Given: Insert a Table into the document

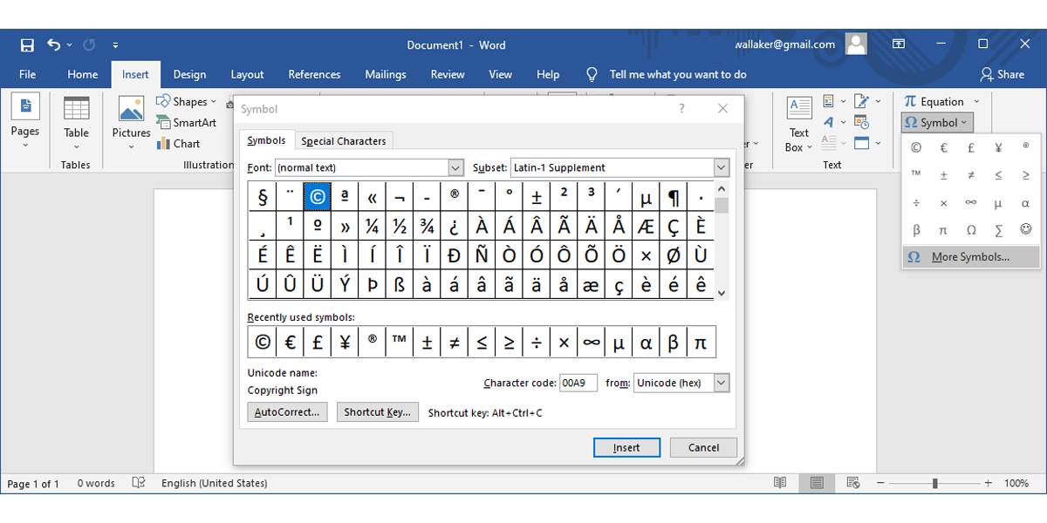Looking at the screenshot, I should coord(77,122).
